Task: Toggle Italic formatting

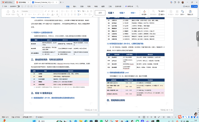Action: pos(26,14)
